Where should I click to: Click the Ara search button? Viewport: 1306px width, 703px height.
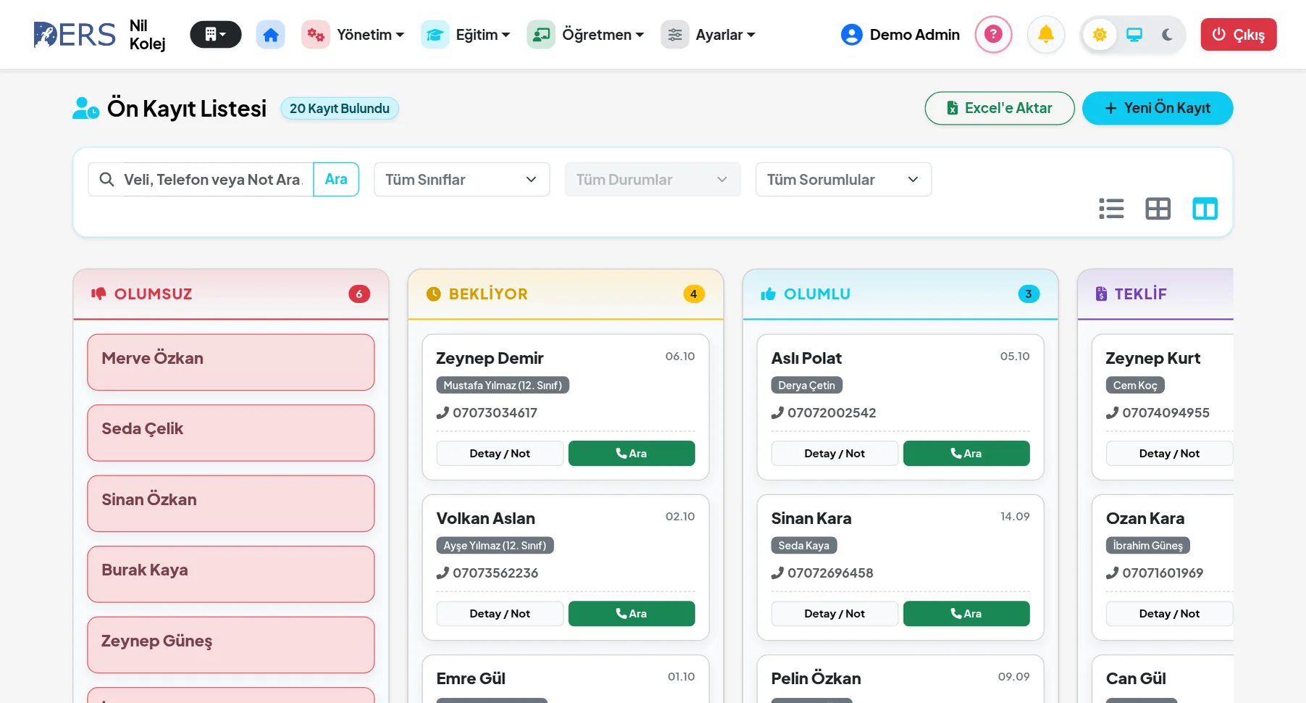336,180
